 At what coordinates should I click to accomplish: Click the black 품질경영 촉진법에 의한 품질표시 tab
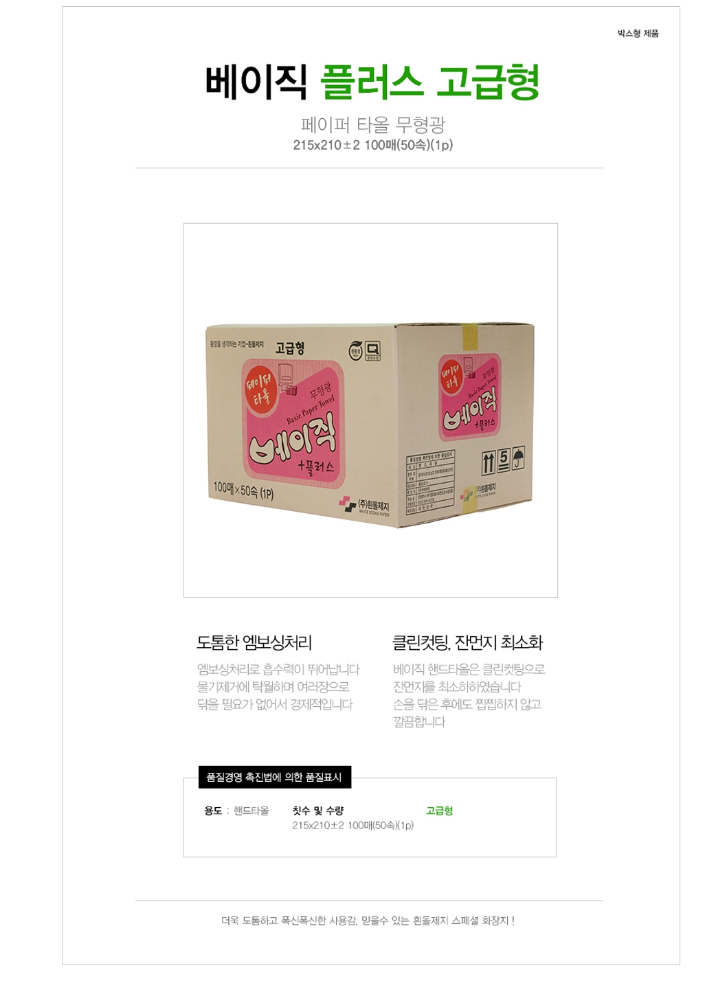275,777
